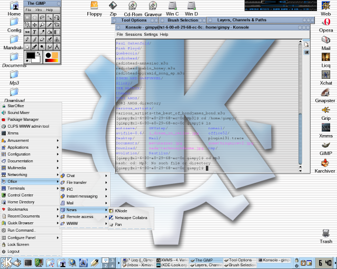The height and width of the screenshot is (269, 337).
Task: Select the Dodge and Burn tool
Action: tap(42, 47)
